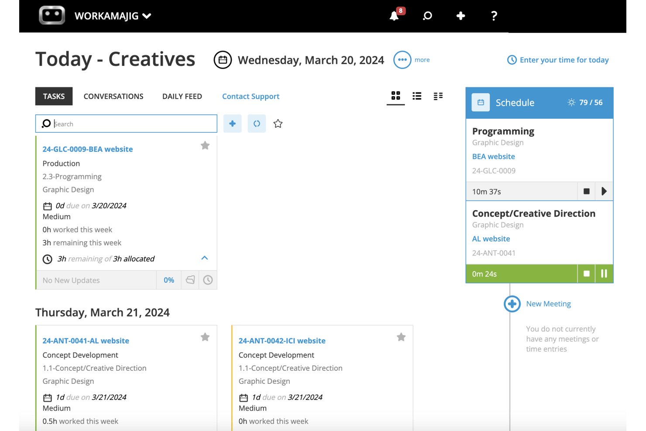
Task: Pause the Concept/Creative Direction timer
Action: tap(604, 274)
